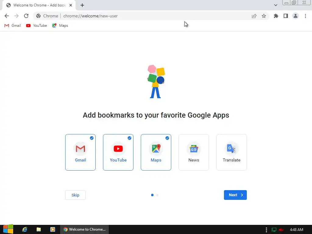
Task: Click the muted volume tray icon
Action: point(281,230)
